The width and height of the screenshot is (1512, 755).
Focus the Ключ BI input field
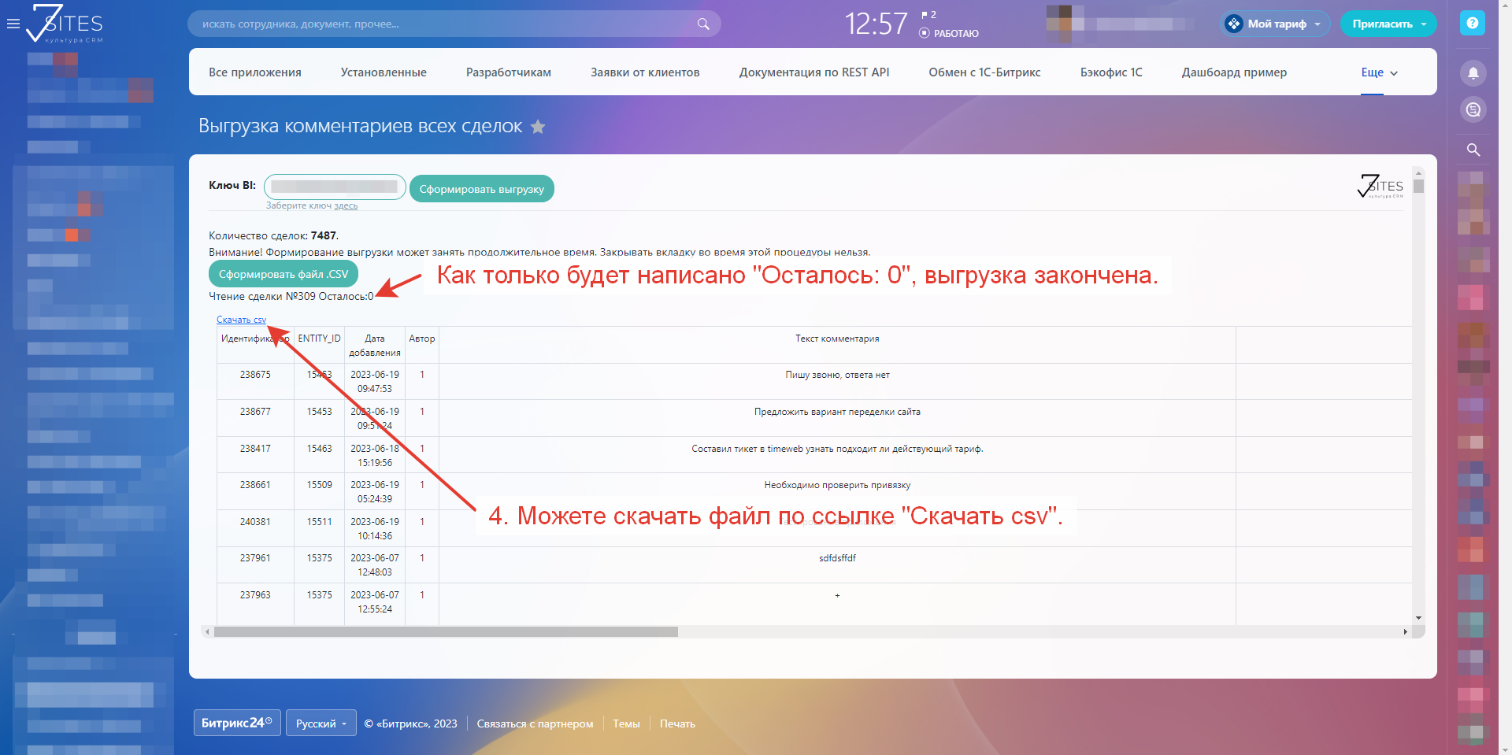[335, 187]
